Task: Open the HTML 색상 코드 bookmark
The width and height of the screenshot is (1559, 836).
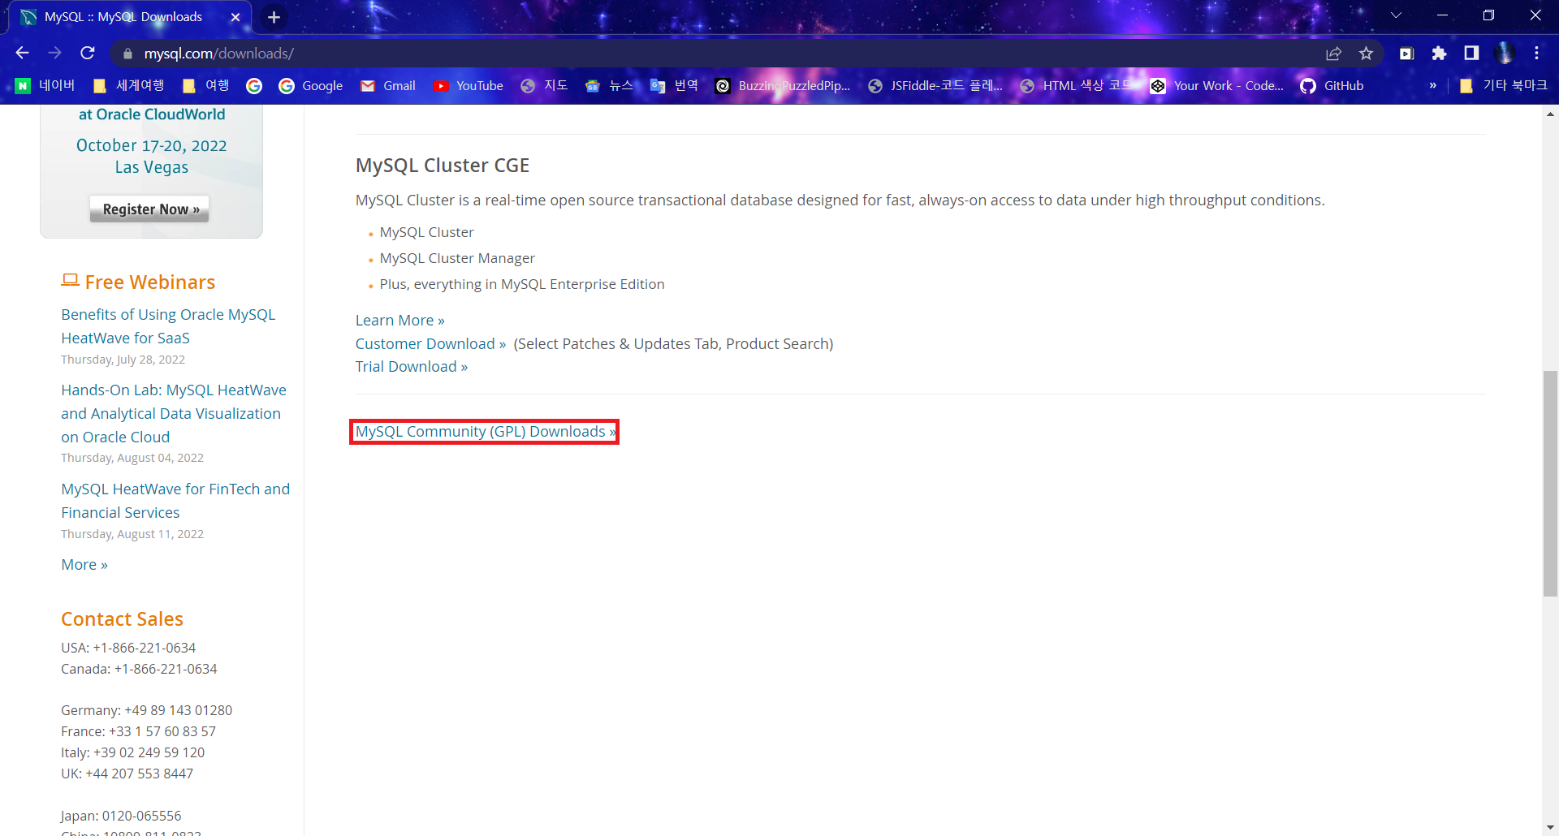Action: point(1077,85)
